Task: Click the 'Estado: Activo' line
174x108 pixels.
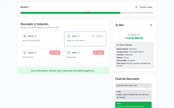Action: point(123,58)
